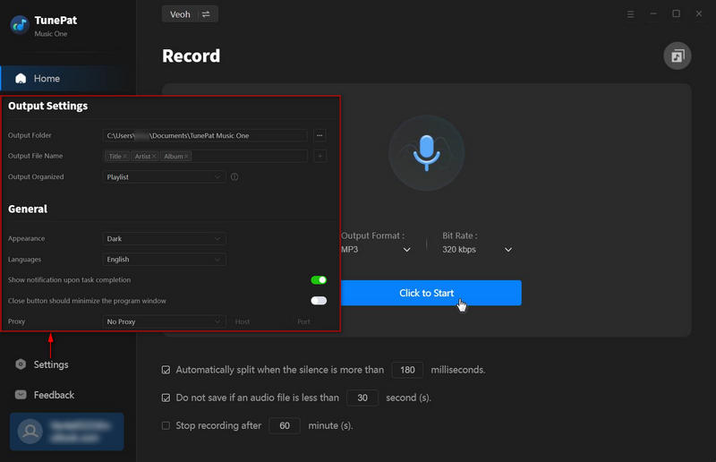This screenshot has height=462, width=716.
Task: Switch source using the Veoh button
Action: pos(190,13)
